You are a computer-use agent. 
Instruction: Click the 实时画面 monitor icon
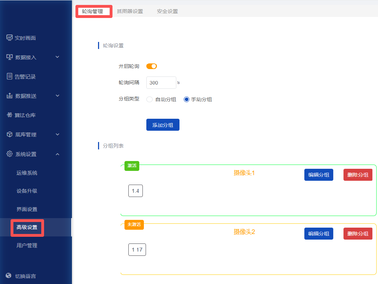coord(10,38)
